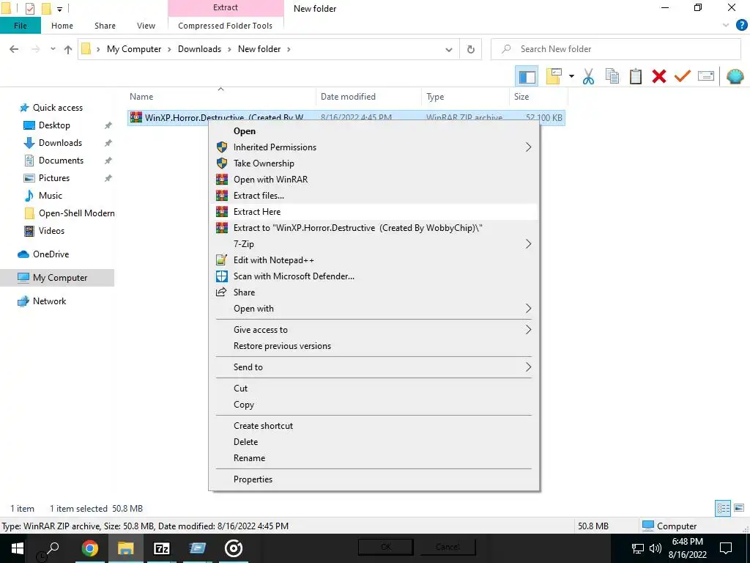Viewport: 750px width, 563px height.
Task: Choose Extract to WinXP.Horror.Destructive folder
Action: [x=374, y=228]
